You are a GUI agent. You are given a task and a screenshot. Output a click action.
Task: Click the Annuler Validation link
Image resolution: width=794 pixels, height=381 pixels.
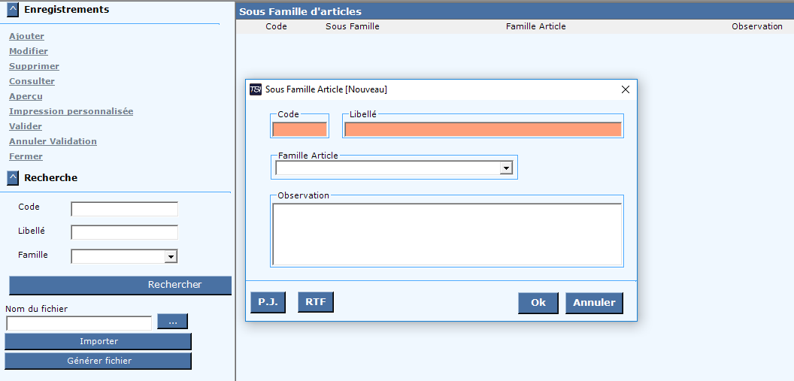coord(53,141)
